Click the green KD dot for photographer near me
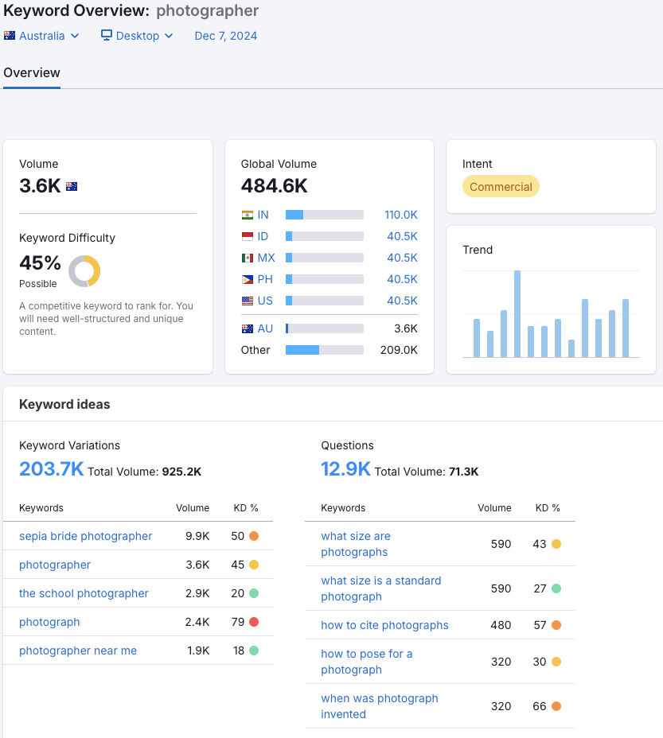This screenshot has height=738, width=663. tap(254, 651)
